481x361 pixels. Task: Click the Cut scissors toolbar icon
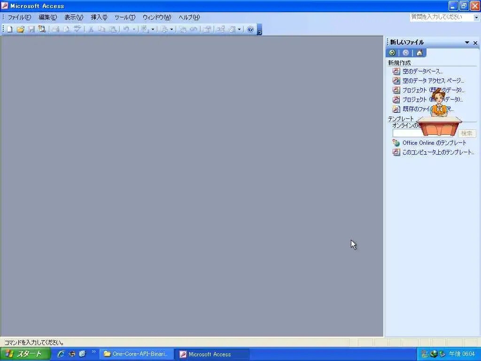pos(91,29)
